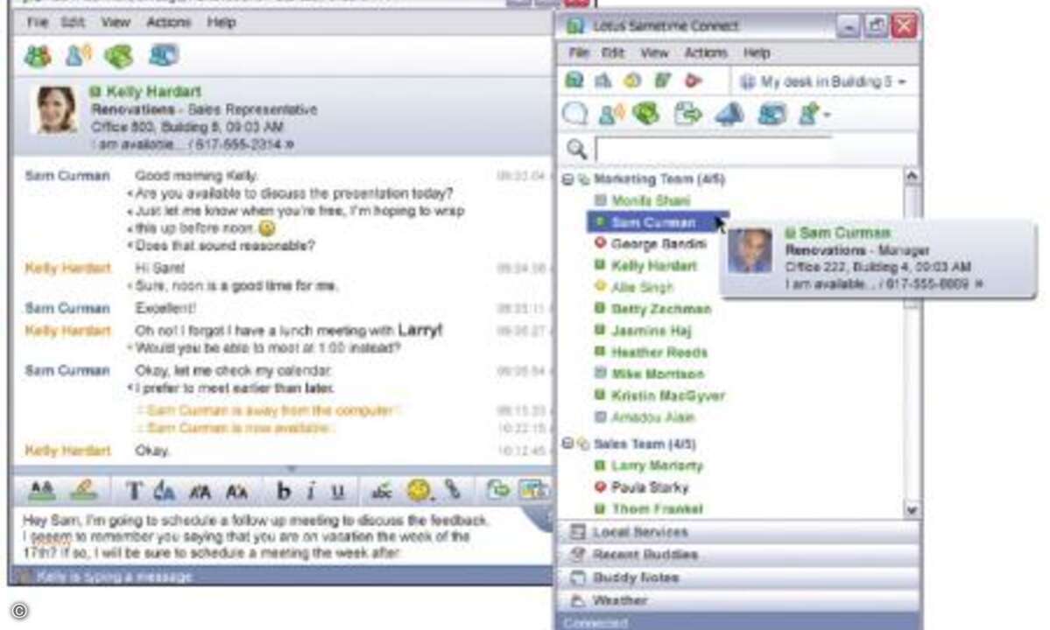This screenshot has width=1050, height=630.
Task: Open Help menu in the chat window
Action: tap(221, 22)
